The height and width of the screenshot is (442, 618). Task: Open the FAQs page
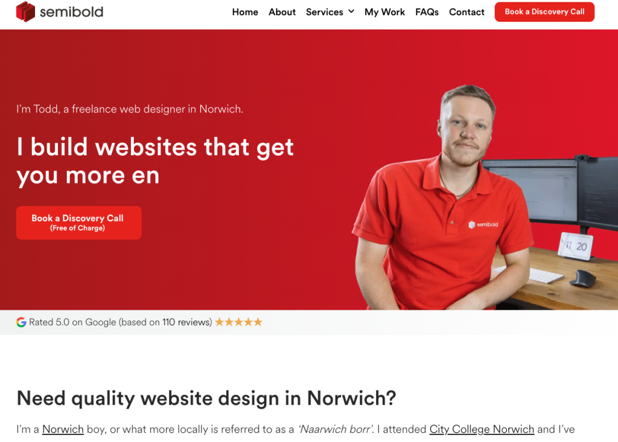click(x=427, y=12)
